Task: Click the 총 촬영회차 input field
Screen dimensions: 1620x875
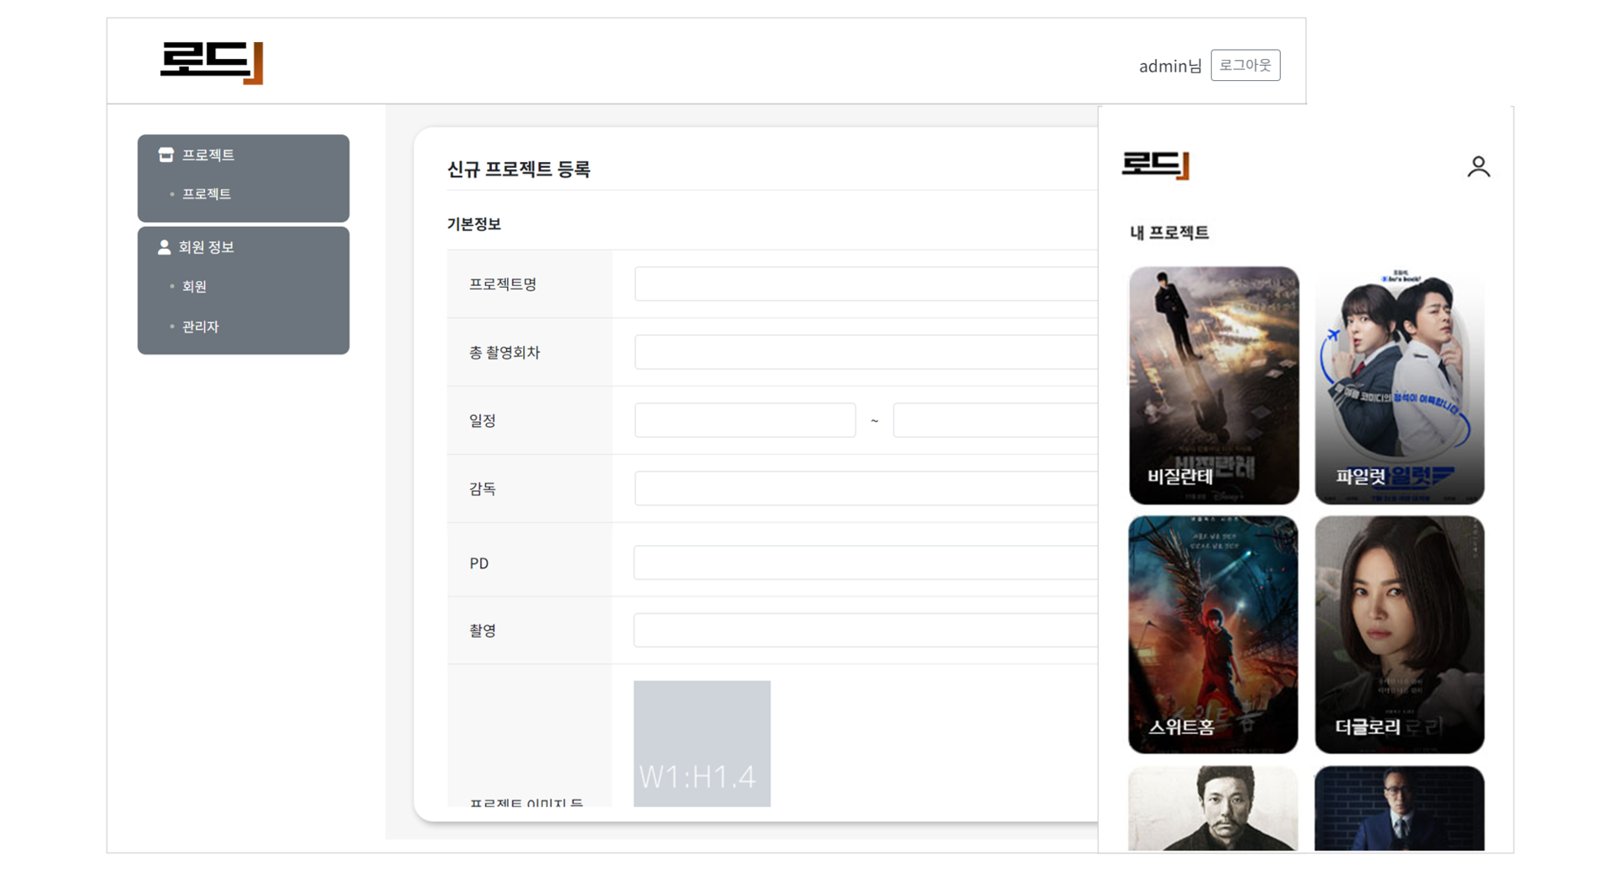Action: pos(866,353)
